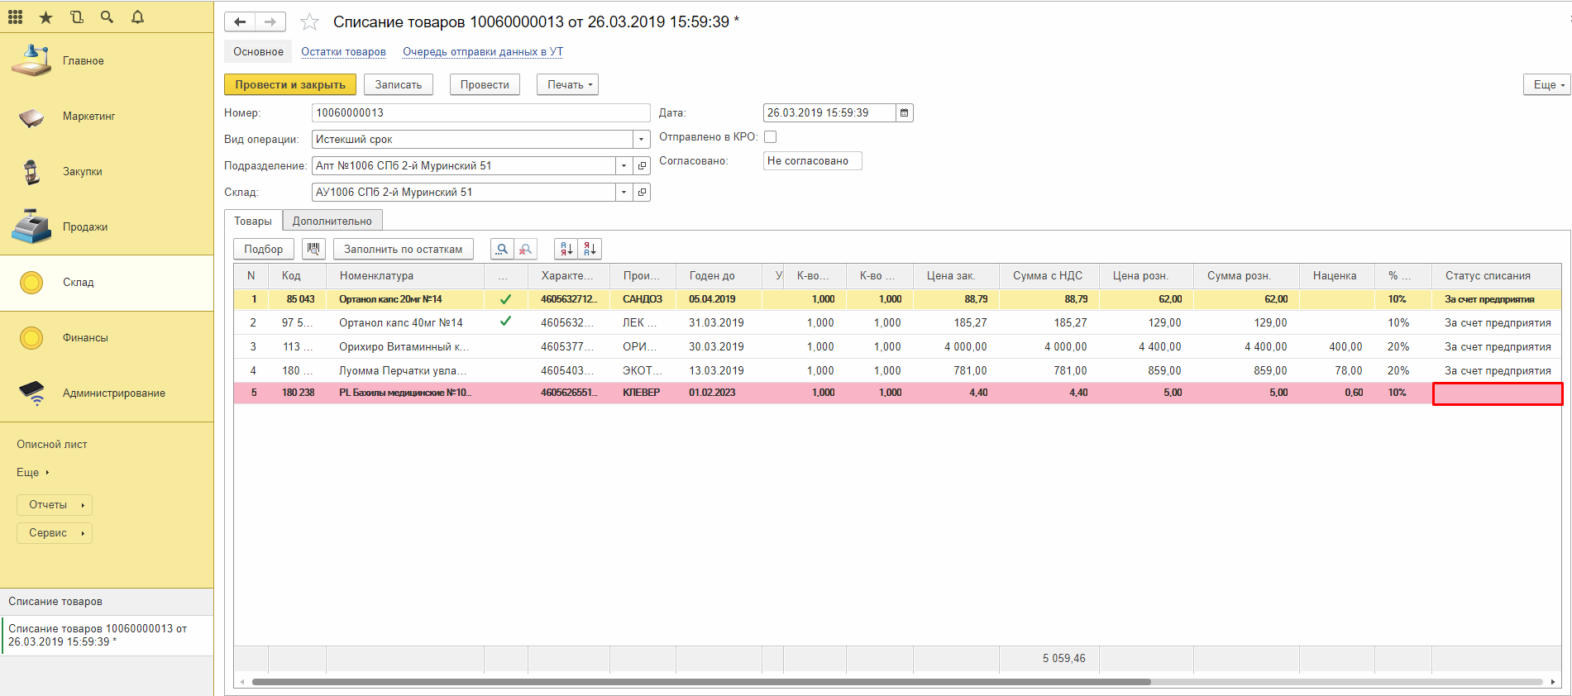Expand the Подразделение dropdown list
Image resolution: width=1572 pixels, height=696 pixels.
point(624,166)
